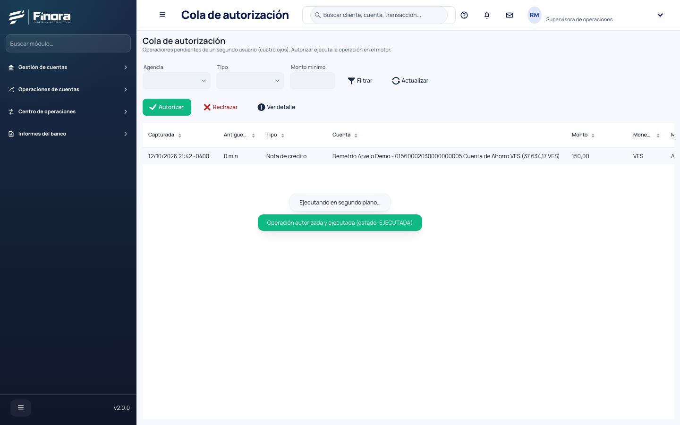Expand the user profile menu chevron
This screenshot has height=425, width=680.
660,15
